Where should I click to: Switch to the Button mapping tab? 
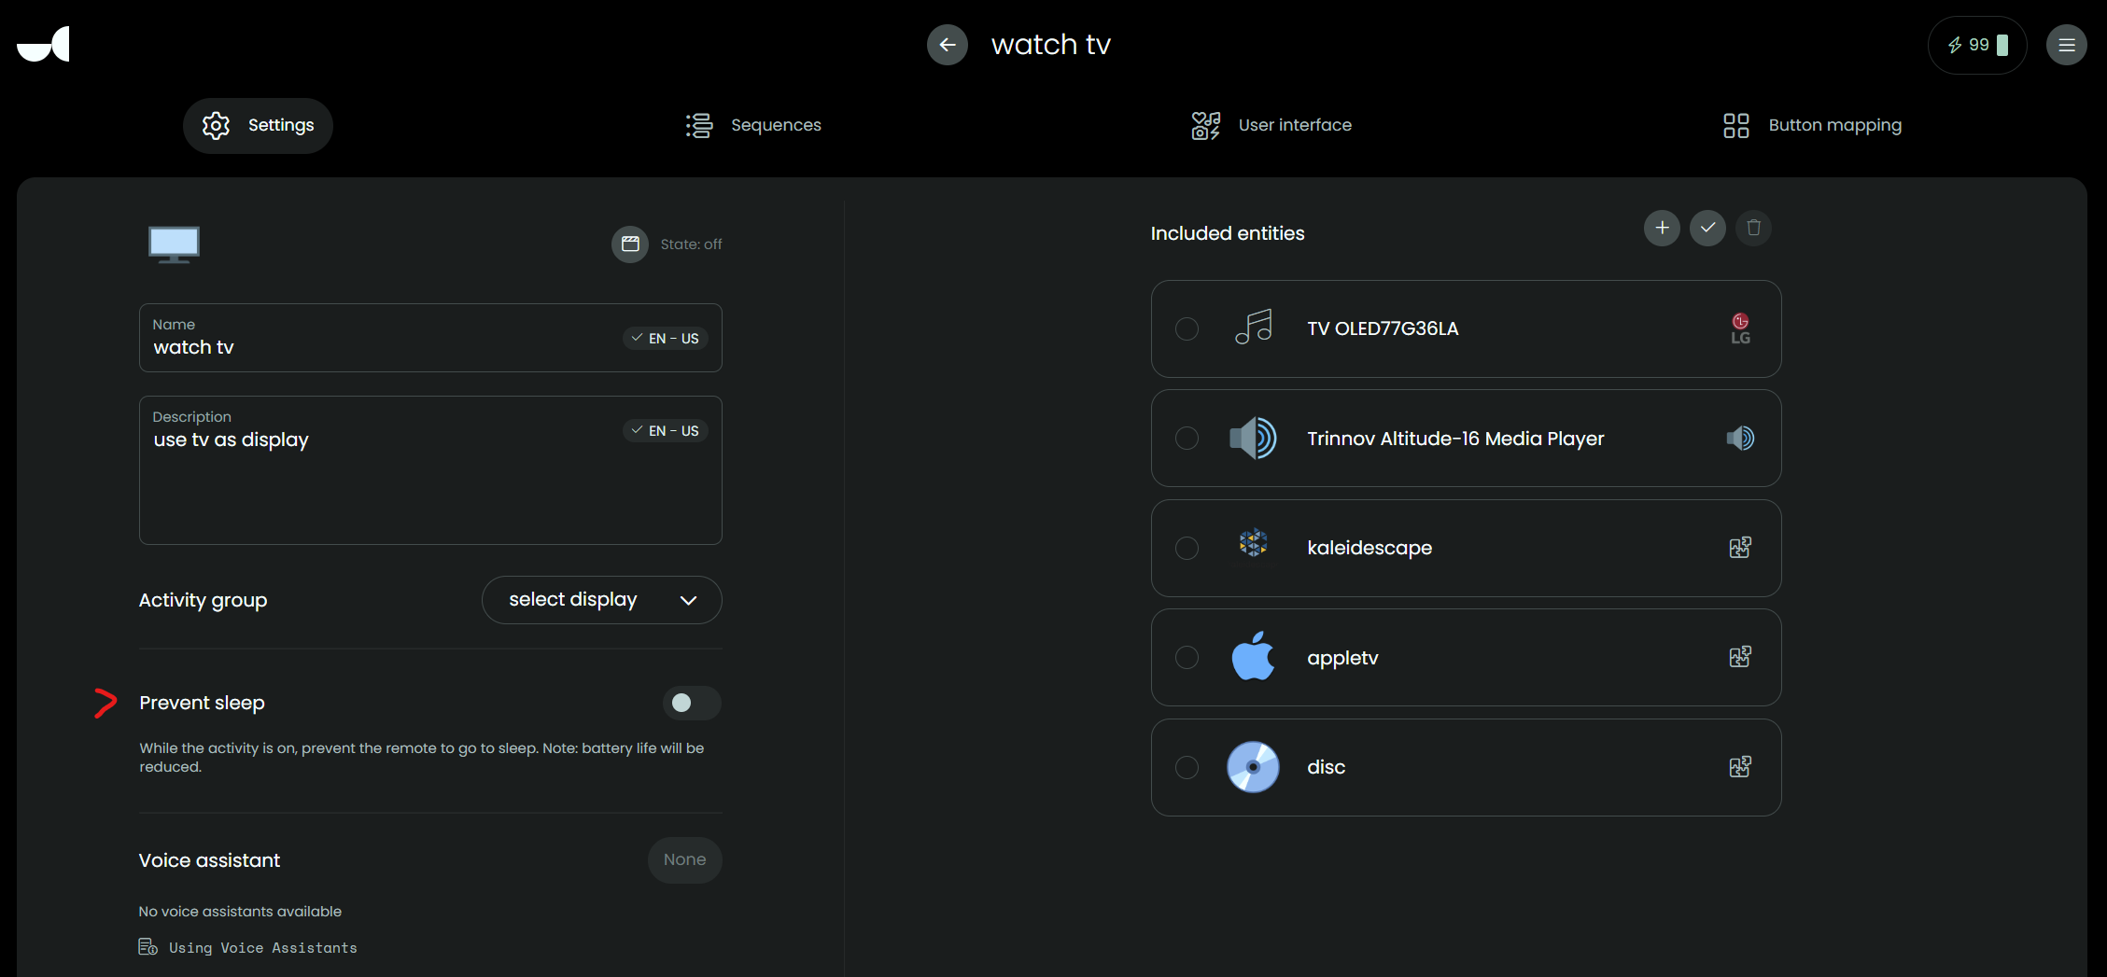click(x=1812, y=125)
